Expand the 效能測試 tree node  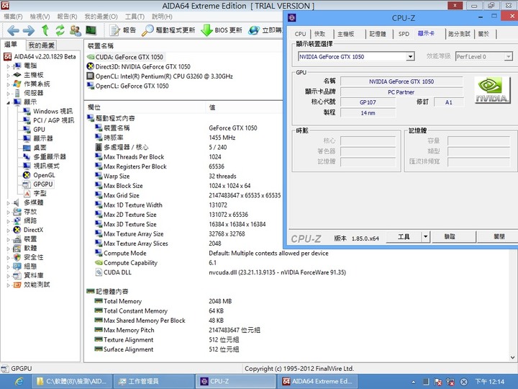click(8, 285)
